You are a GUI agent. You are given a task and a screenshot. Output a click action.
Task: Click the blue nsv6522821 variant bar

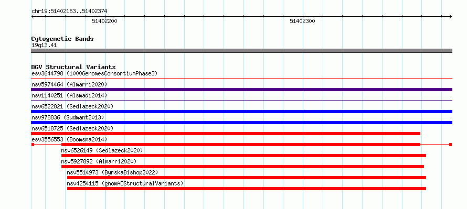pos(241,112)
